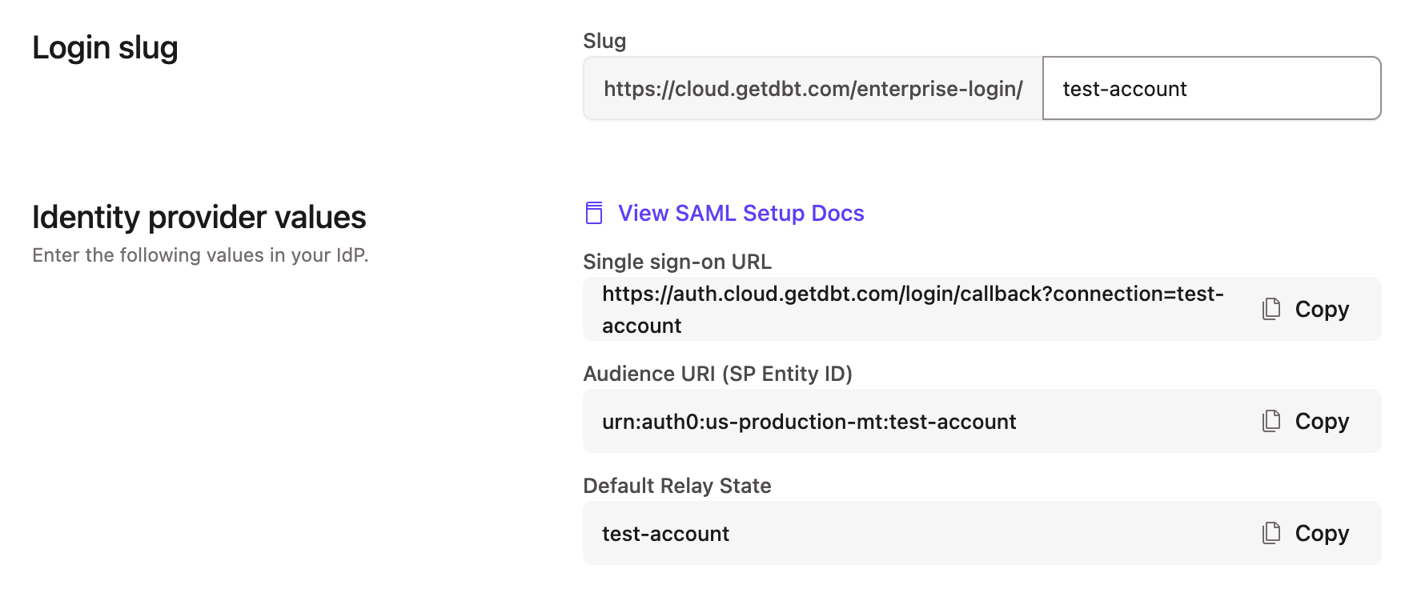
Task: Select the clipboard icon in the Single sign-on URL row
Action: pyautogui.click(x=1271, y=309)
